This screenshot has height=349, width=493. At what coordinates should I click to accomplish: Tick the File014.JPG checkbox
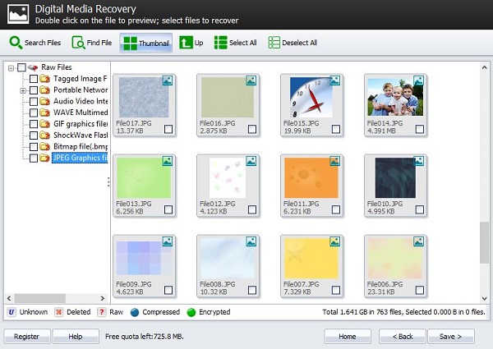tap(419, 130)
